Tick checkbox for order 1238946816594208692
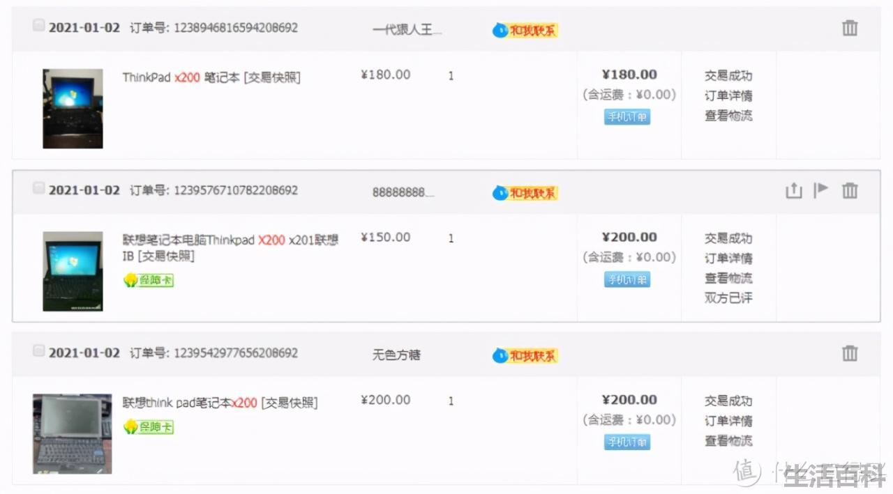The width and height of the screenshot is (893, 494). [38, 26]
